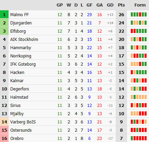
Task: Select the Elfsborg team name
Action: tap(18, 31)
